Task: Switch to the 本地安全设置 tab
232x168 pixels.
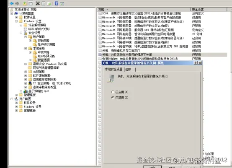Action: click(x=113, y=69)
